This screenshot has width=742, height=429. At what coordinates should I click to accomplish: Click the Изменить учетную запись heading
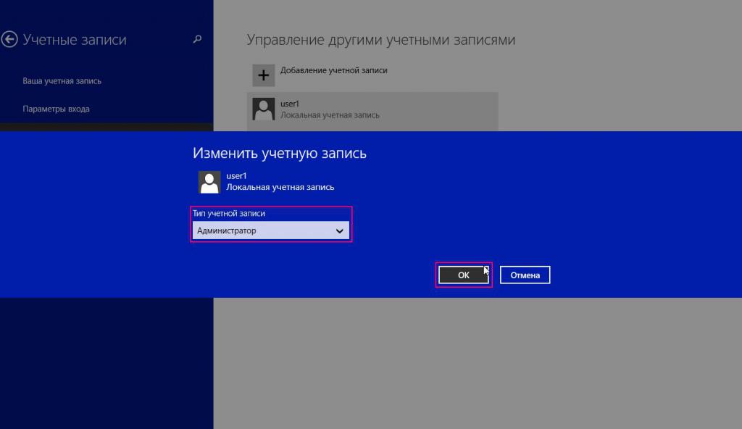coord(279,153)
